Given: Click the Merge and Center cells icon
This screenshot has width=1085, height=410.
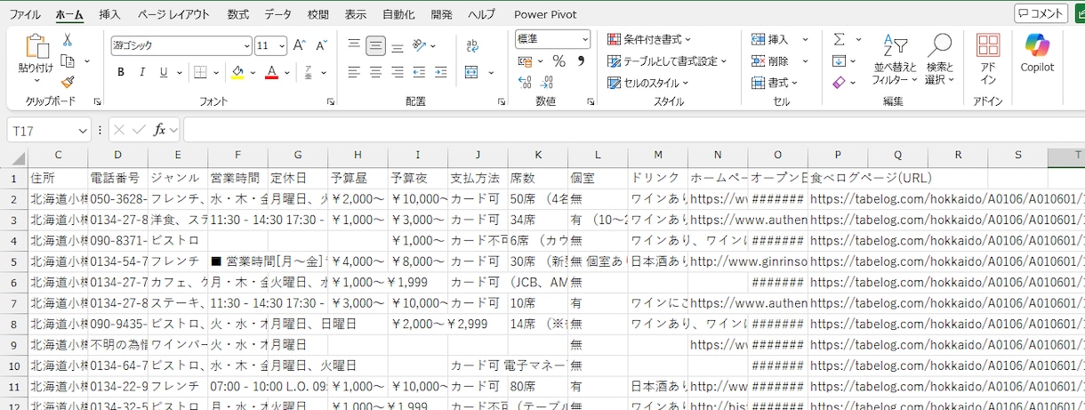Looking at the screenshot, I should [471, 72].
